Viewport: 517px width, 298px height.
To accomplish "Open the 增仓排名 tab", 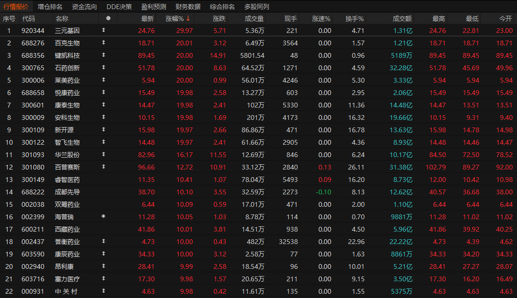I will click(x=50, y=7).
